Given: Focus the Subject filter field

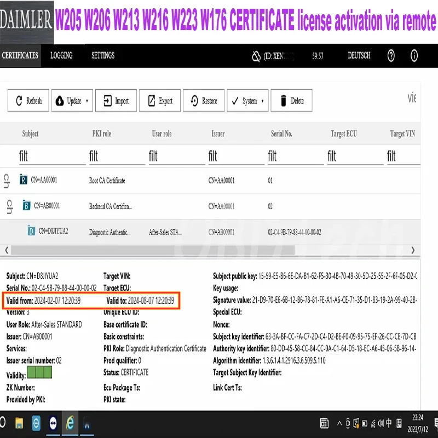Looking at the screenshot, I should 52,157.
